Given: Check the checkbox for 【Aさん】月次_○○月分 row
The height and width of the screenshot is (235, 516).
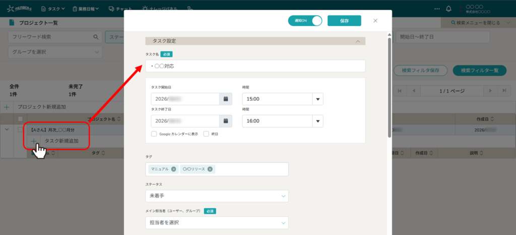Looking at the screenshot, I should [20, 129].
